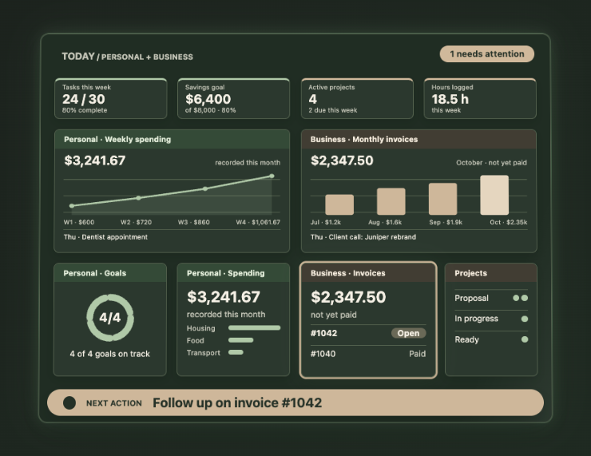Click the 'Open' status pill on #1042
Image resolution: width=591 pixels, height=456 pixels.
pos(409,333)
